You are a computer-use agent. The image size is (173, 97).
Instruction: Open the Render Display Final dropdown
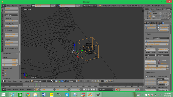[x=151, y=55]
